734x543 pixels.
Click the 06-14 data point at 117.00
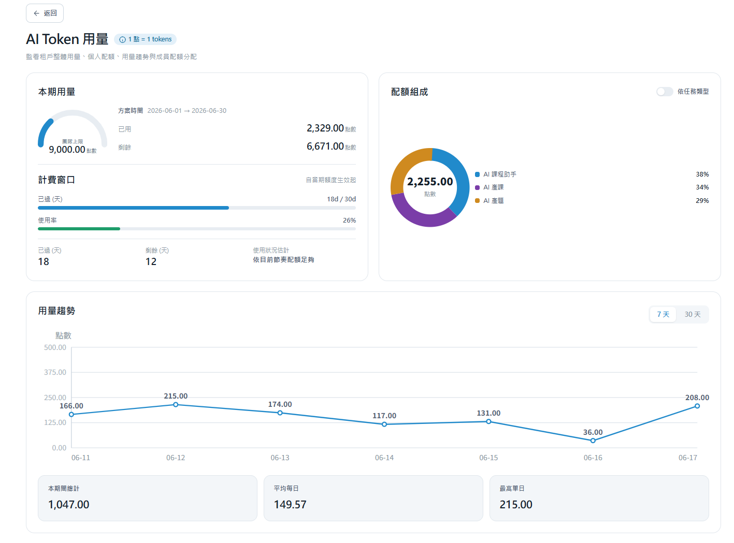coord(384,424)
